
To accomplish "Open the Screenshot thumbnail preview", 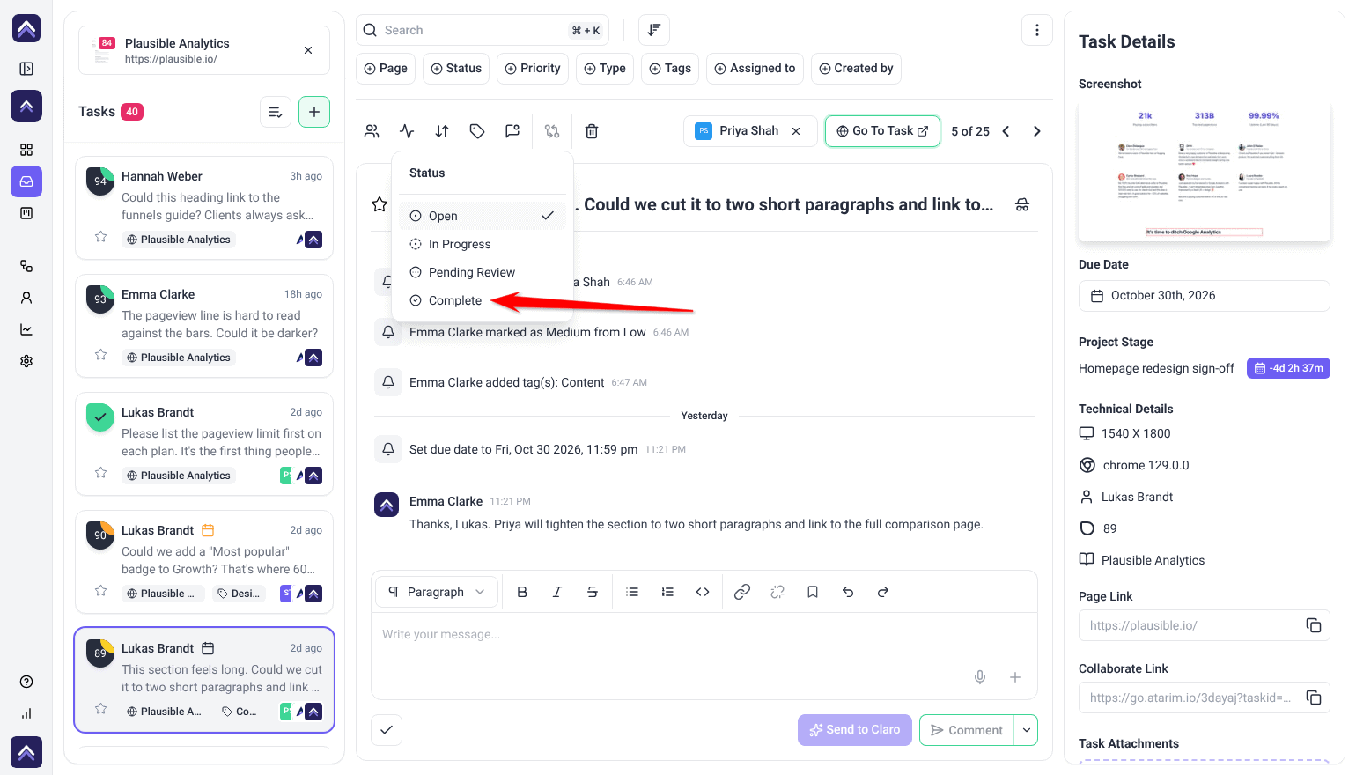I will (x=1205, y=171).
